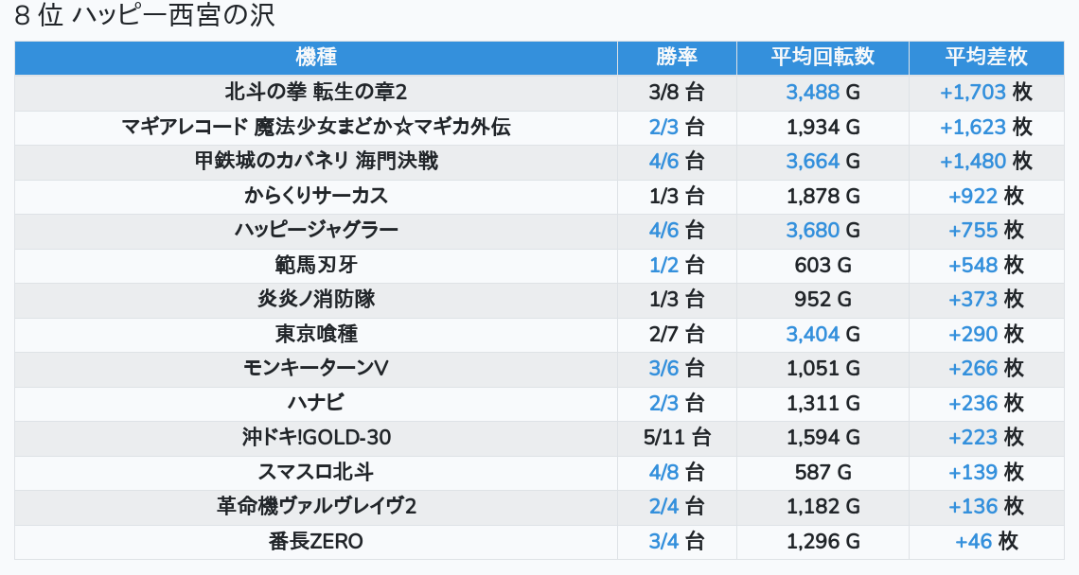1079x575 pixels.
Task: Select the モンキーターンV machine name
Action: click(x=316, y=368)
